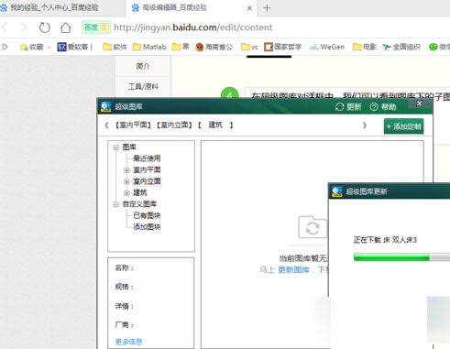Open the 收藏 dropdown arrow
450x349 pixels.
[49, 48]
